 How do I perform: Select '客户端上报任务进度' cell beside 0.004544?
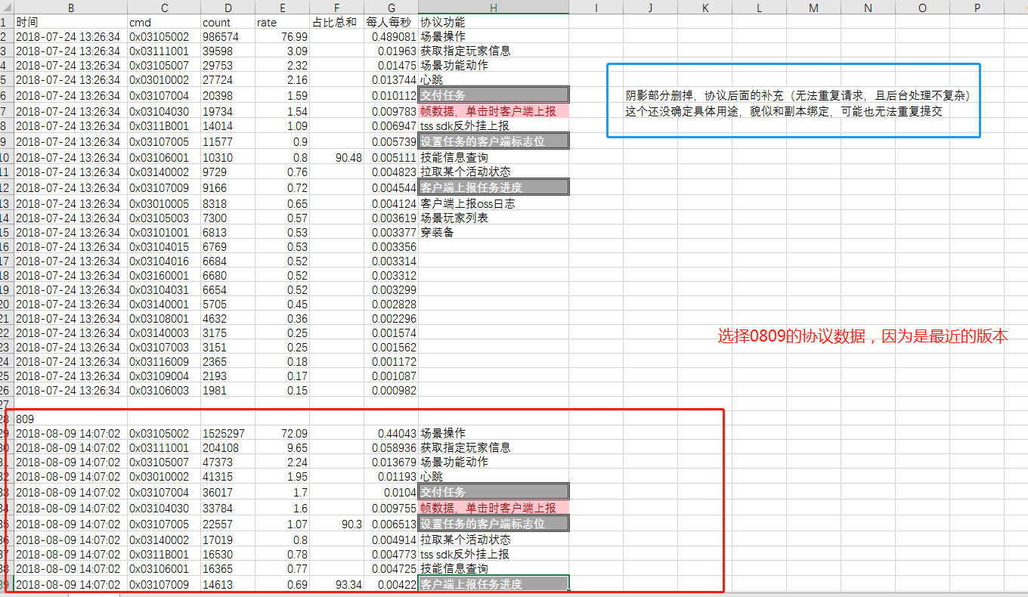pyautogui.click(x=494, y=187)
